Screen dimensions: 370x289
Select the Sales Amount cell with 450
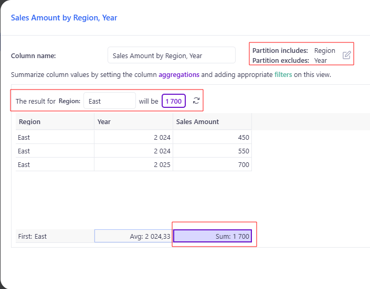(x=212, y=138)
